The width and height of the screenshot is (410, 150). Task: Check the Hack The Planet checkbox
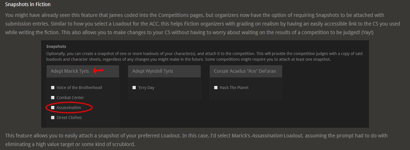click(216, 87)
